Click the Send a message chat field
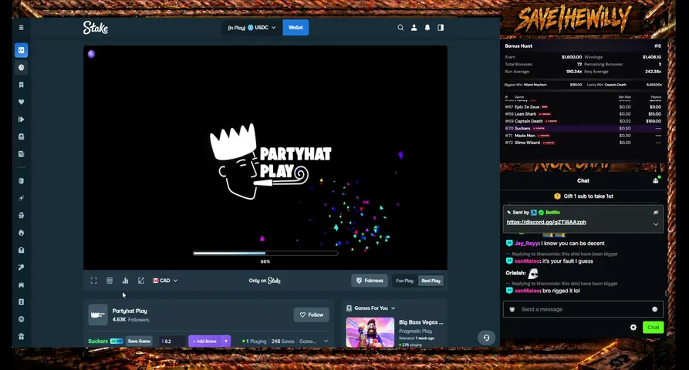 click(583, 309)
